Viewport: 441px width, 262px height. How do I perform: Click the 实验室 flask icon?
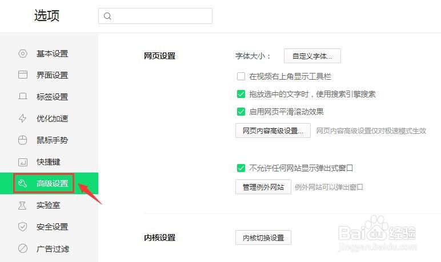point(22,206)
